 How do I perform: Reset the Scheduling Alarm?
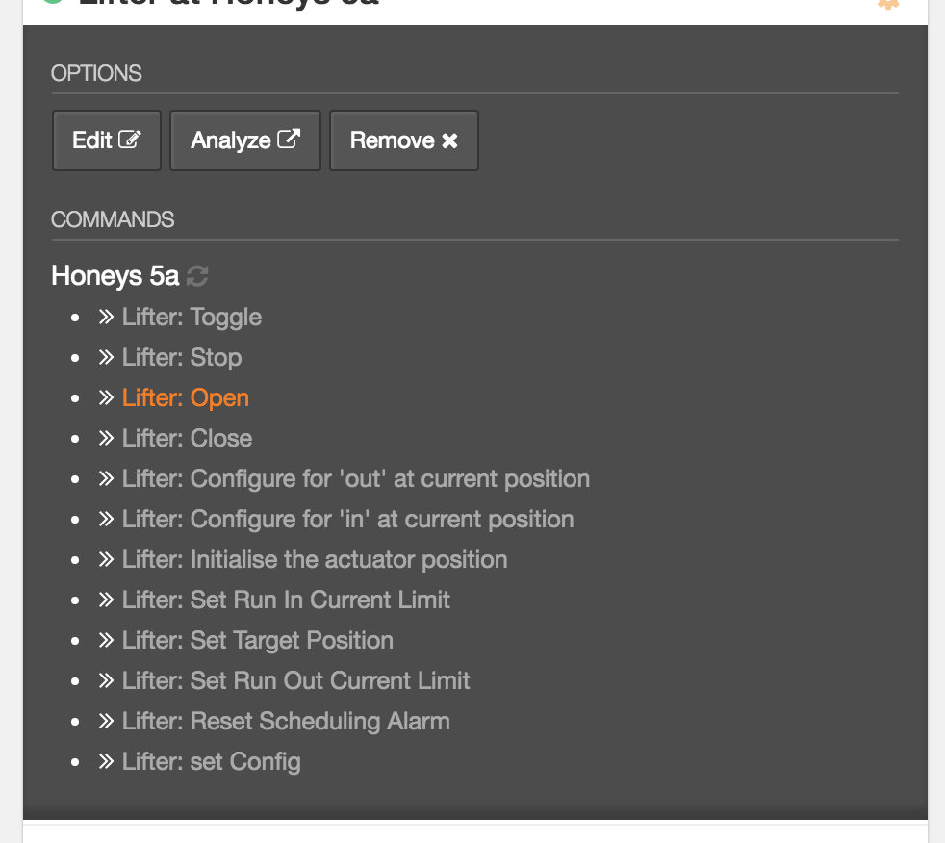(x=285, y=722)
